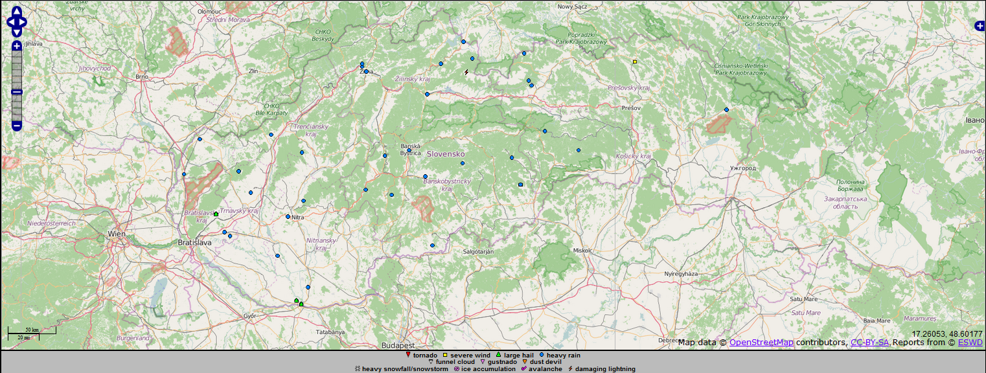Screen dimensions: 986x373
Task: Click the heavy rain marker north of Salgótarján
Action: tap(432, 245)
